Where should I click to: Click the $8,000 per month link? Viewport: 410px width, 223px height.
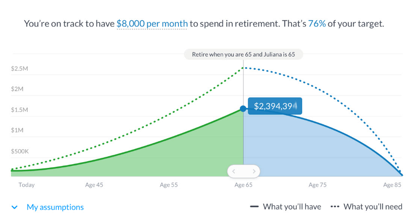[x=152, y=24]
